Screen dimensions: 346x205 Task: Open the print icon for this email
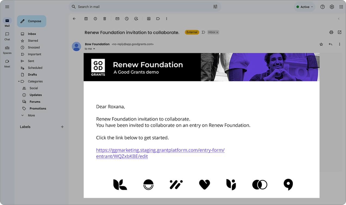coord(331,32)
